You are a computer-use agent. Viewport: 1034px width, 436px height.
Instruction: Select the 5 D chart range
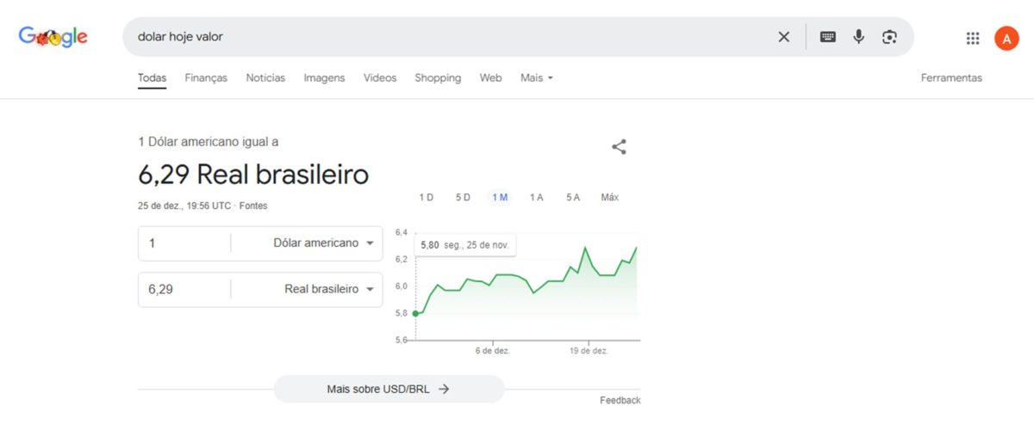tap(463, 197)
